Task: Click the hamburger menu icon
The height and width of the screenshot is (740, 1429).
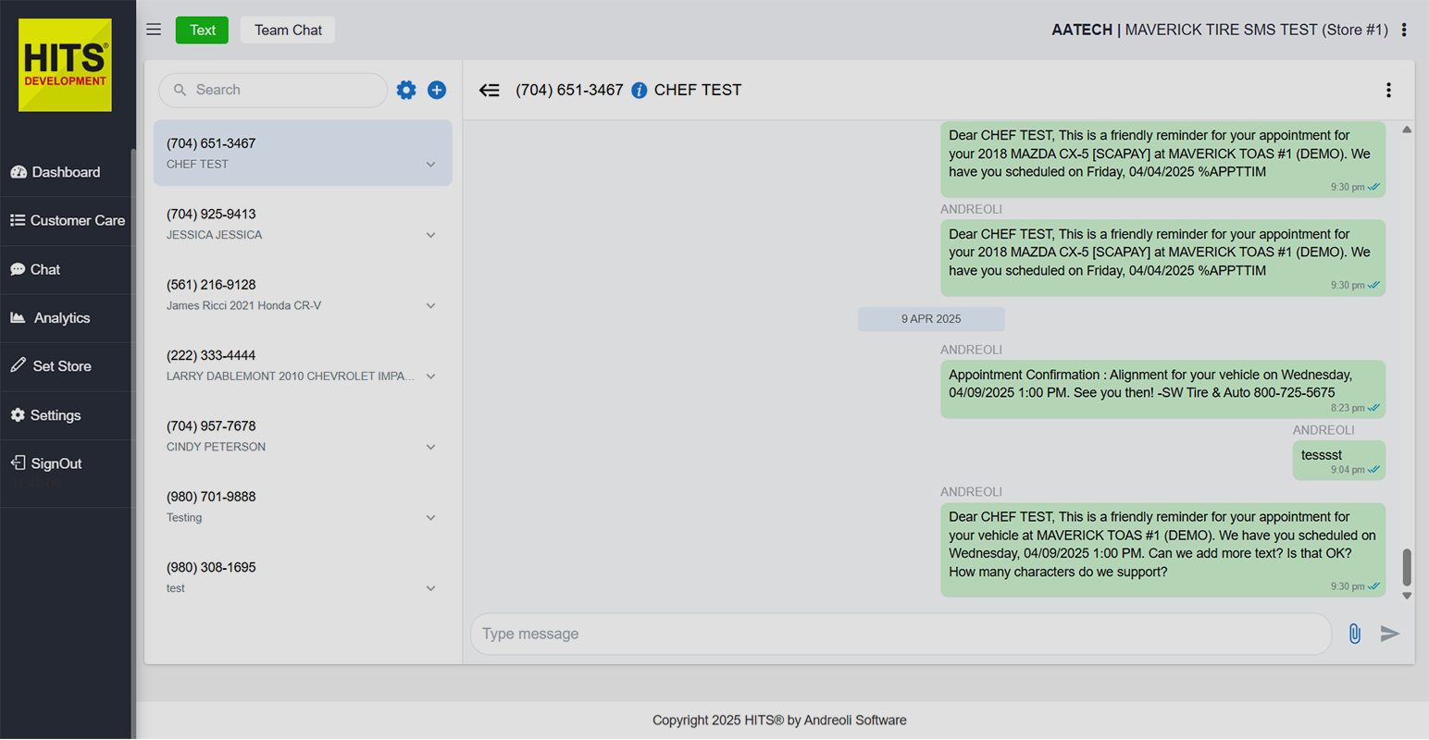Action: point(154,30)
